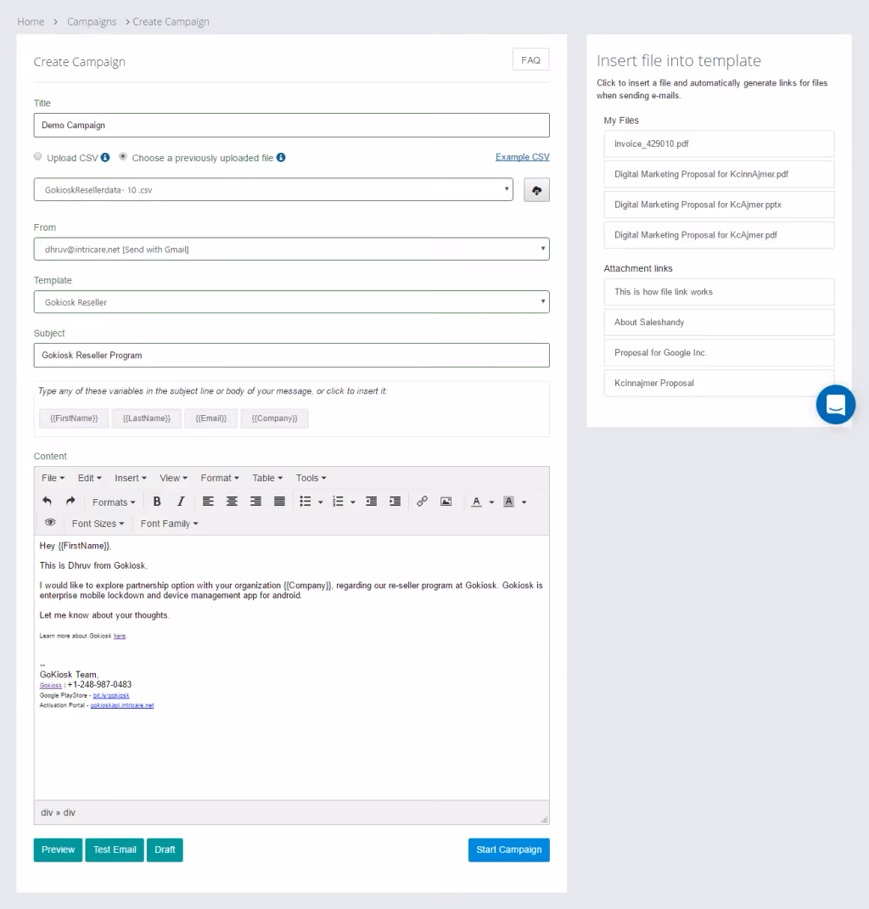Send a Test Email
The height and width of the screenshot is (909, 869).
115,850
